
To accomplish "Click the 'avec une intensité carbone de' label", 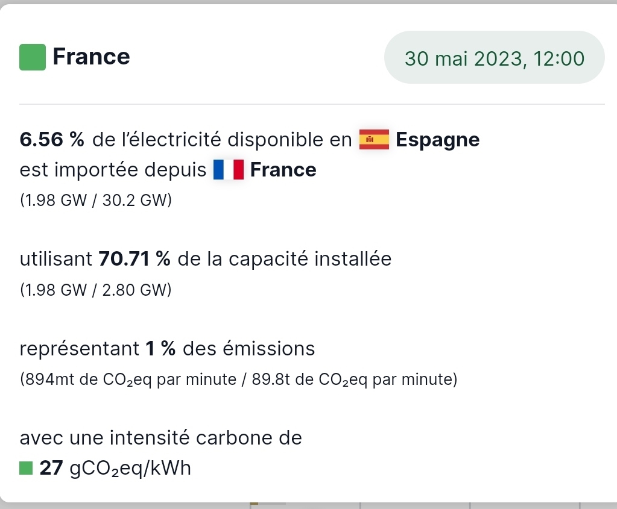I will point(160,438).
